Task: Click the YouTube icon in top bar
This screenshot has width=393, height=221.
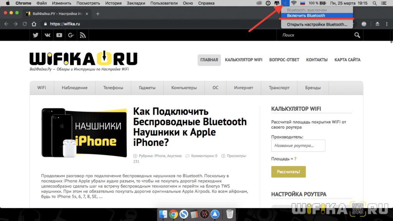Action: 59,35
